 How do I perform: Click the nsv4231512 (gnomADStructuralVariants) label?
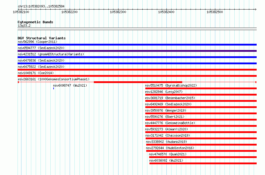(51, 54)
